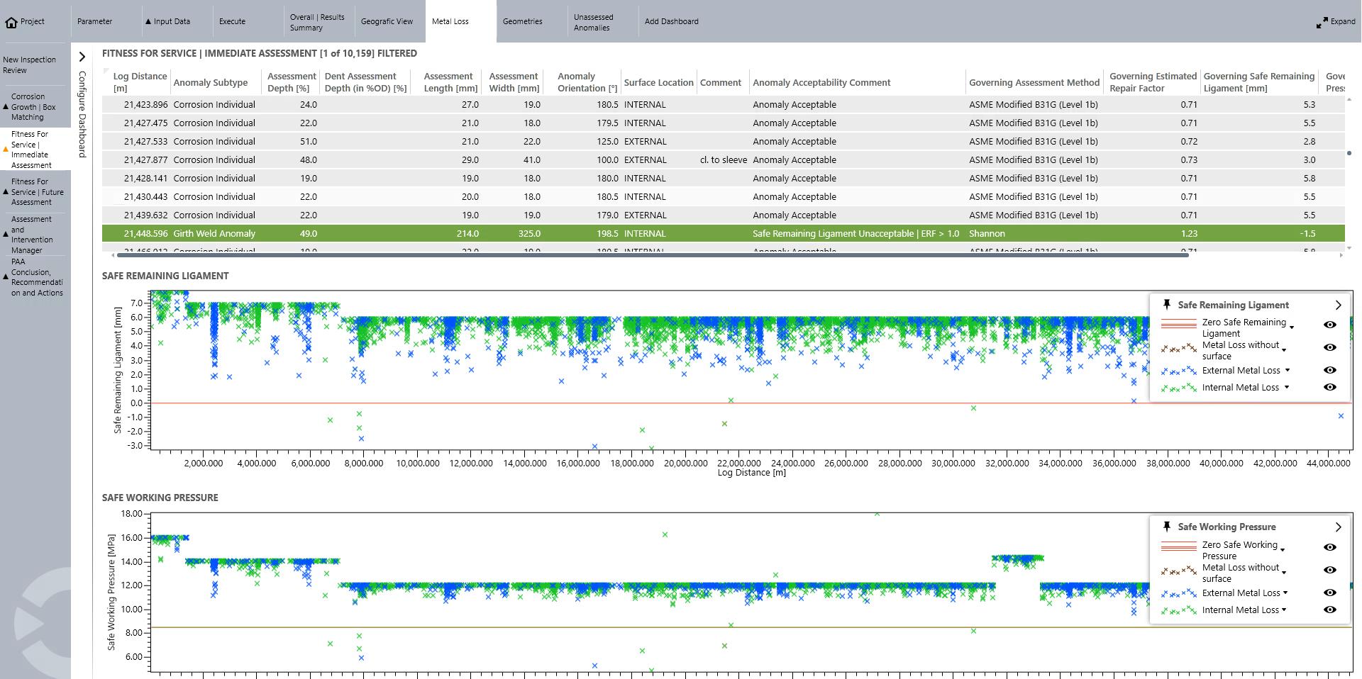Click warning triangle beside Input Data tab

coord(148,21)
